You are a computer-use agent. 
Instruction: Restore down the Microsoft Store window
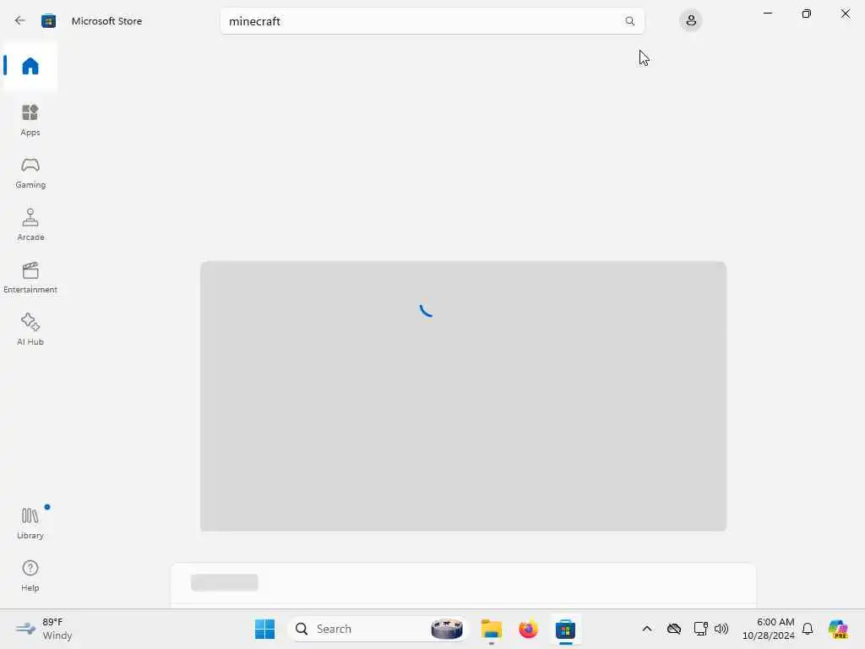pyautogui.click(x=807, y=14)
